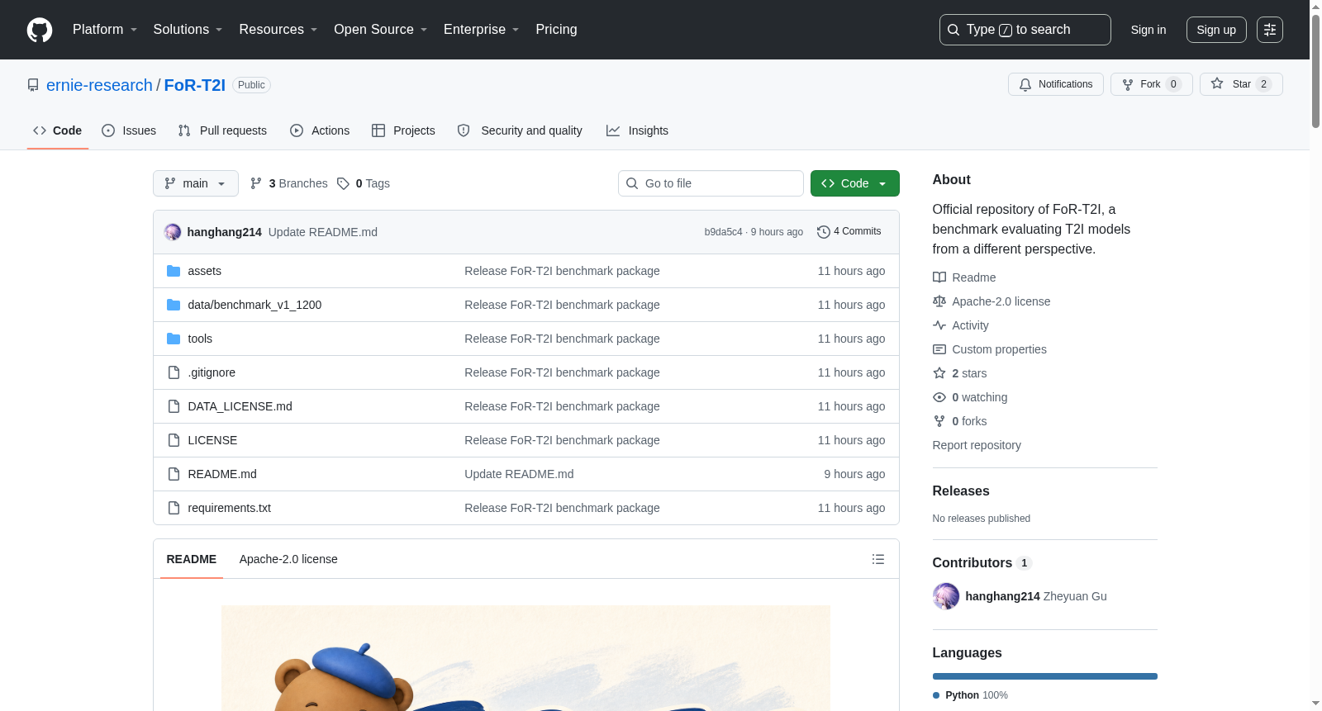The image size is (1322, 711).
Task: Expand the Platform menu
Action: (105, 30)
